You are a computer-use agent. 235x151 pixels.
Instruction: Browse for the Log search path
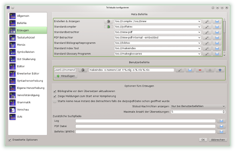click(x=221, y=121)
